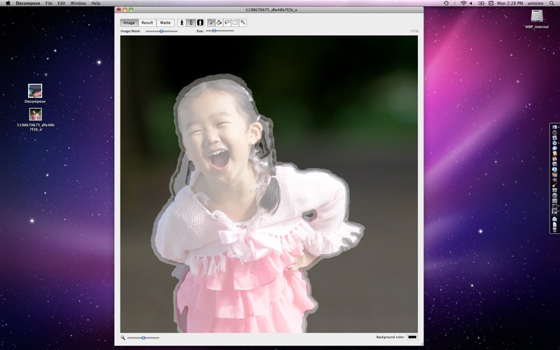
Task: Select the background silhouette marking tool
Action: click(200, 22)
